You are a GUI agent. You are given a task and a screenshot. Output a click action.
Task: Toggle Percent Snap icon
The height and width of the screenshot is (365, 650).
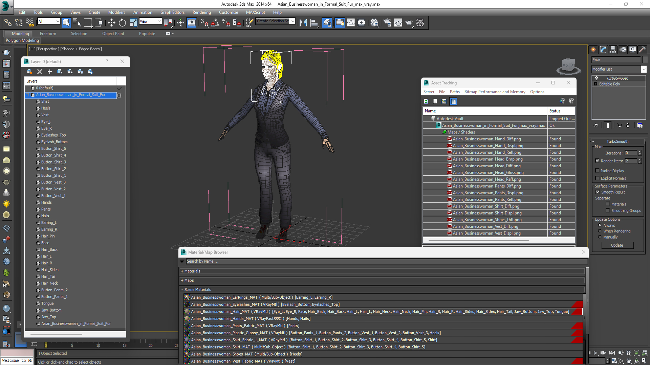(x=226, y=23)
